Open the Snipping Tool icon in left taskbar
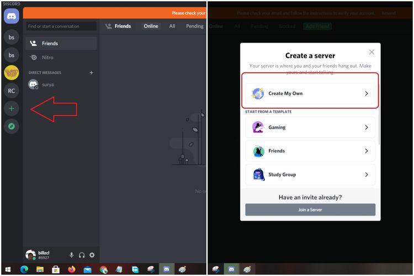 point(151,269)
